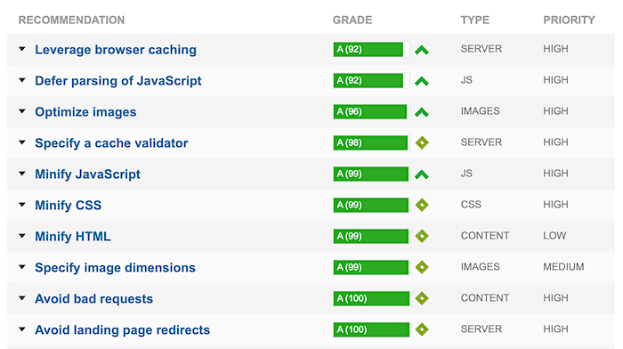The width and height of the screenshot is (623, 349).
Task: Open Specify a cache validator recommendation
Action: [111, 143]
